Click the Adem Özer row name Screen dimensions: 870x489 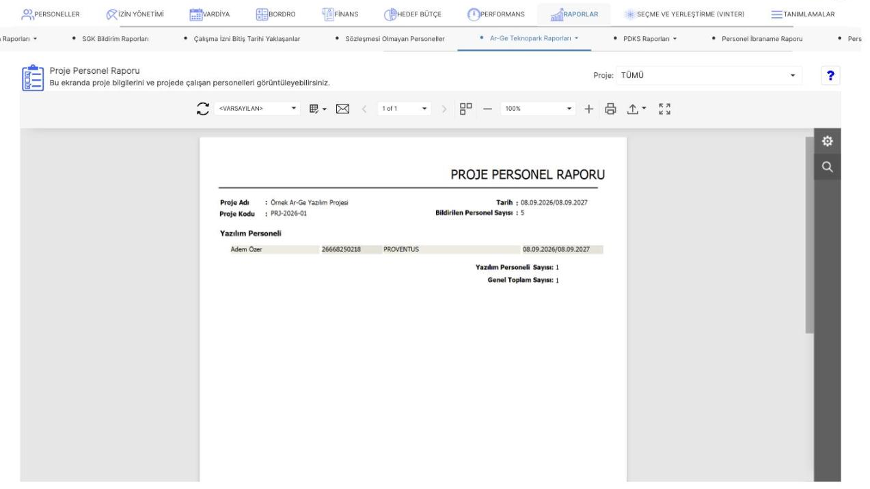tap(247, 249)
